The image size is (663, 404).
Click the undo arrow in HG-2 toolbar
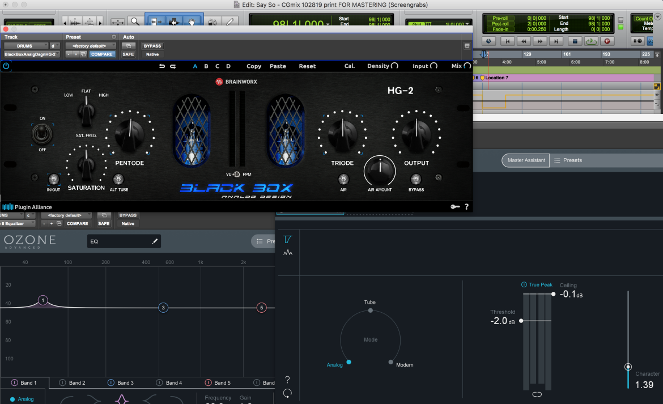[x=162, y=66]
